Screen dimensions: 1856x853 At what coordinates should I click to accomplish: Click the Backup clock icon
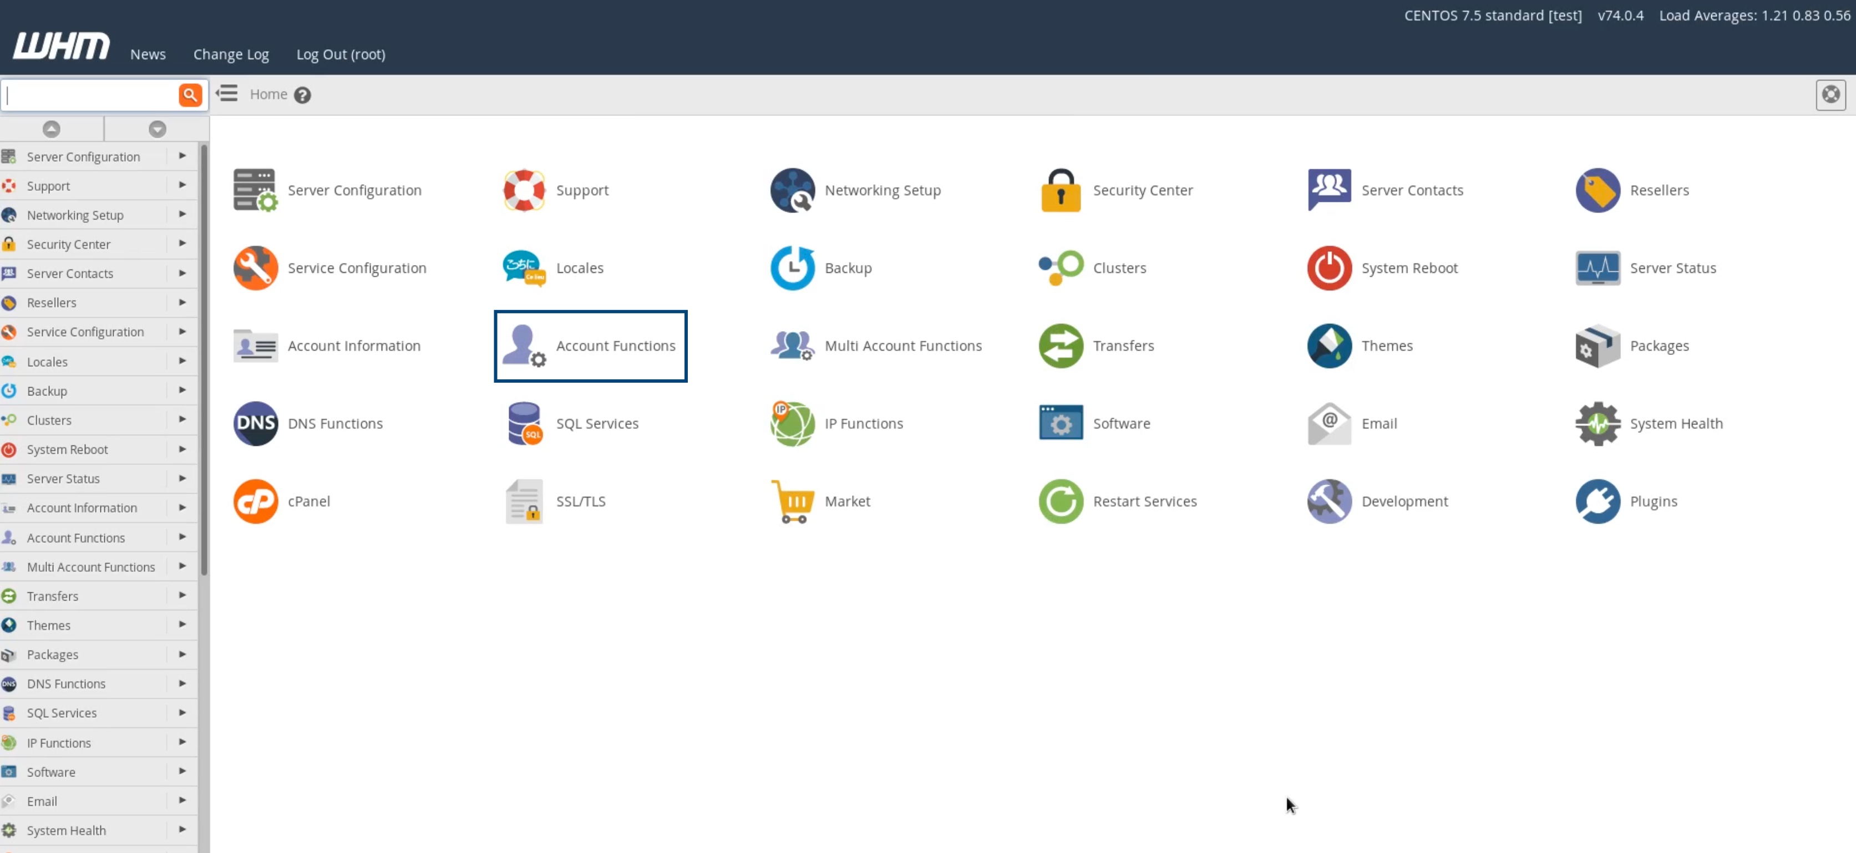pos(792,268)
